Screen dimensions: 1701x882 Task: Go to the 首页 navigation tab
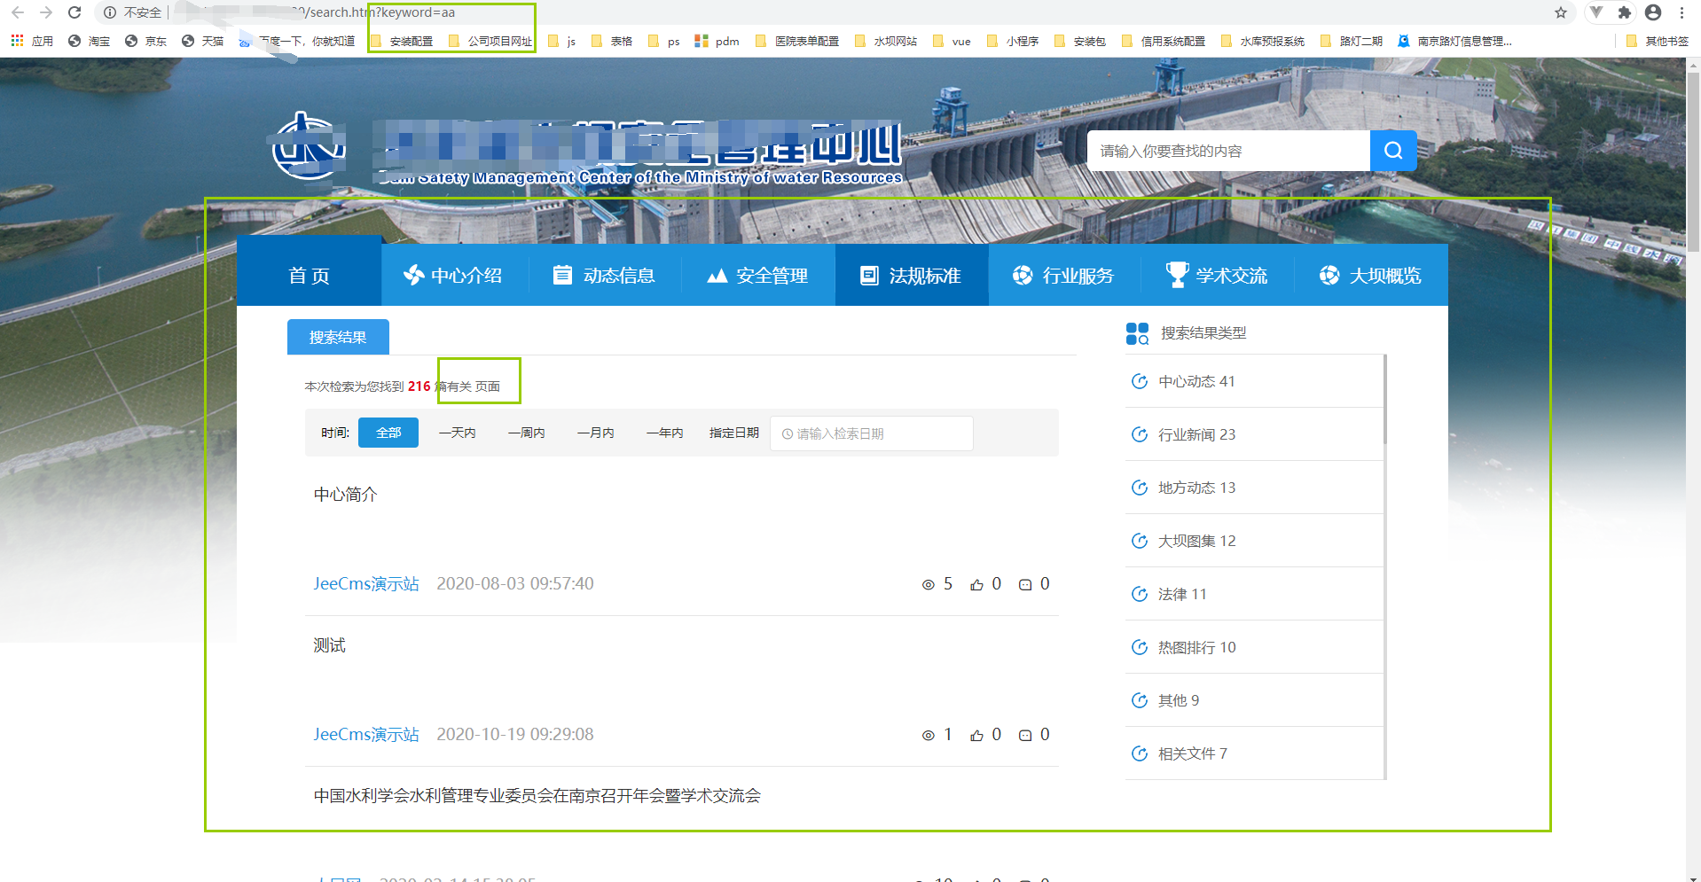point(309,276)
